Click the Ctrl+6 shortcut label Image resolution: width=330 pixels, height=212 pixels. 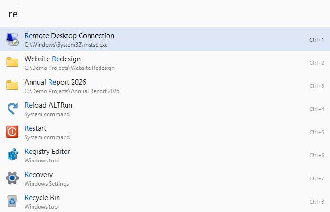point(317,155)
